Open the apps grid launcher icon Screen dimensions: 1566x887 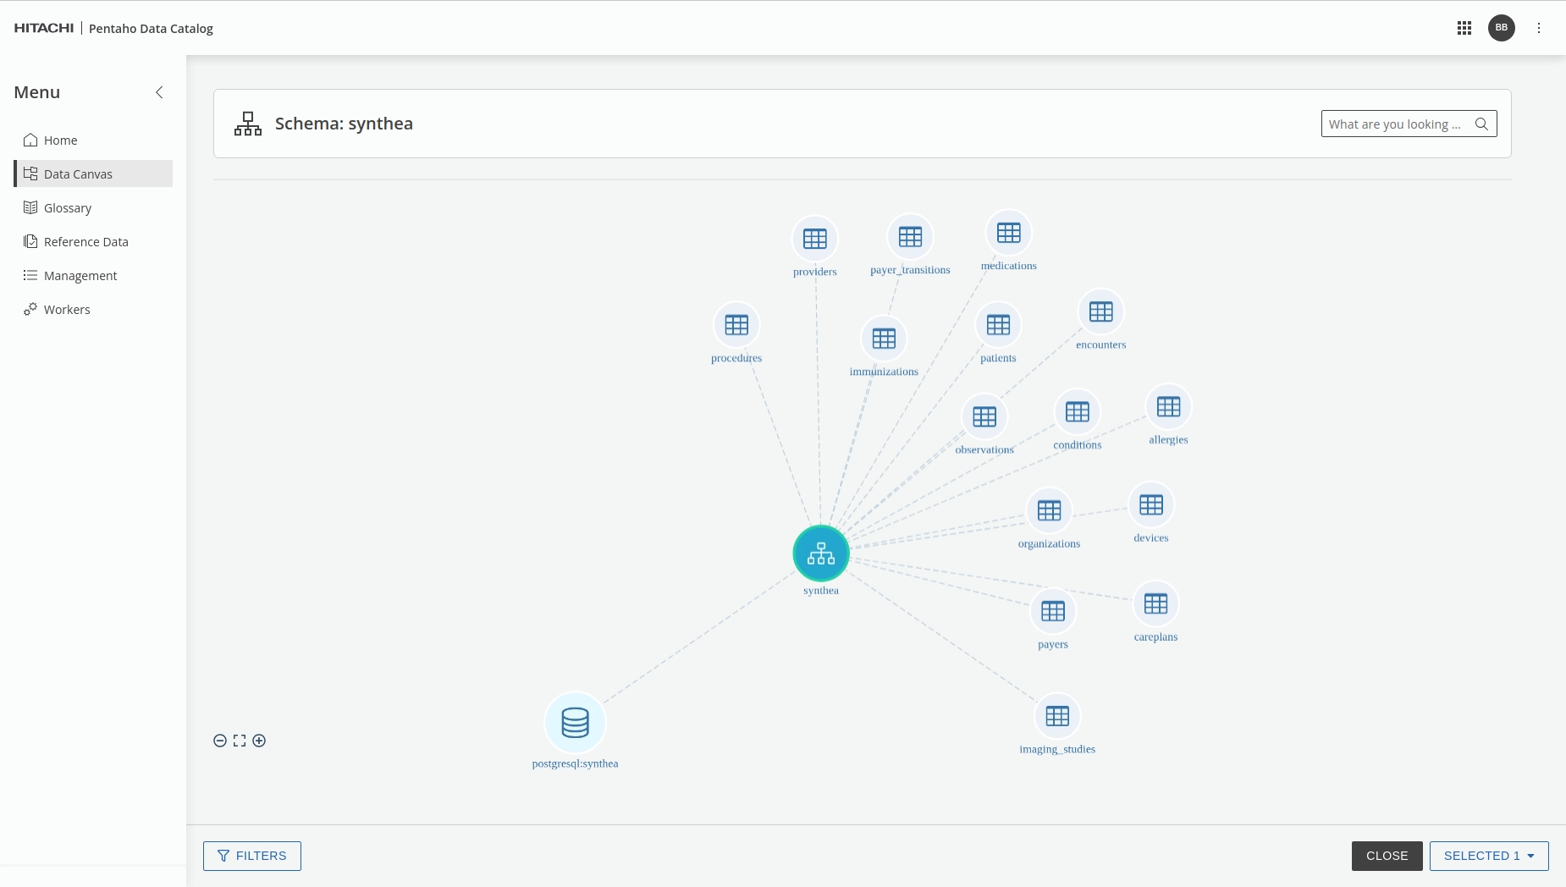[1464, 28]
